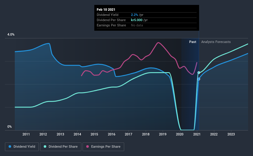
Task: Click the blue Dividend Yield legend dot
Action: [10, 146]
